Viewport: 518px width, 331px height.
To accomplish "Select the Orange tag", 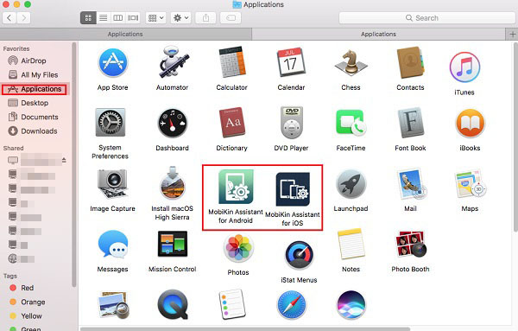I will [27, 302].
